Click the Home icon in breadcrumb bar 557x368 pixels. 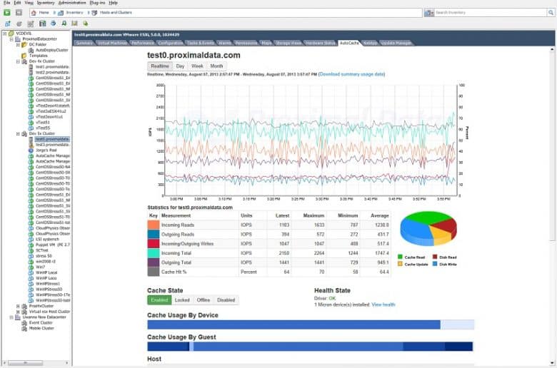coord(34,13)
